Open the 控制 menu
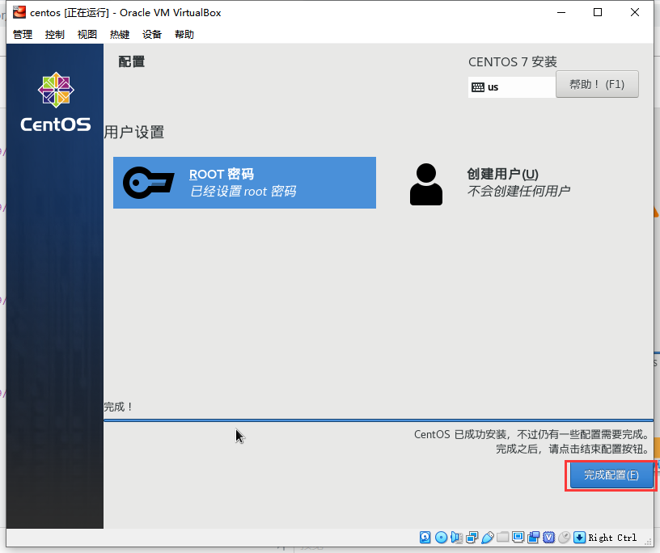 55,34
